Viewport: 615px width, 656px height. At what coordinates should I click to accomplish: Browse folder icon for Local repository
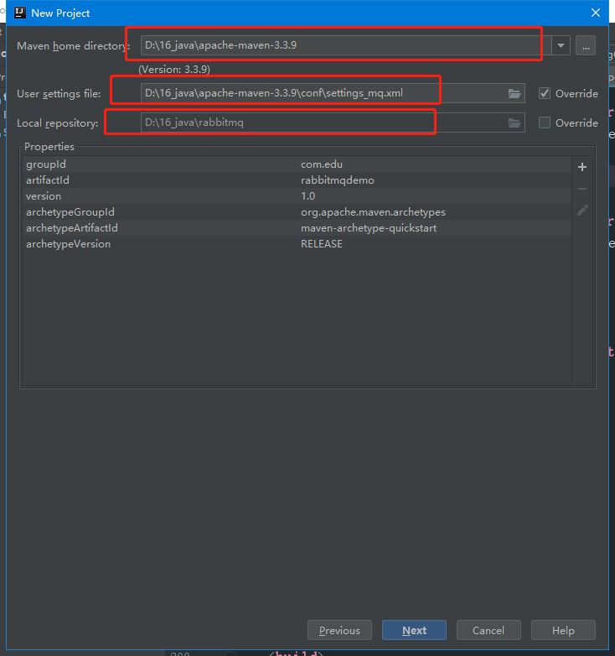514,122
